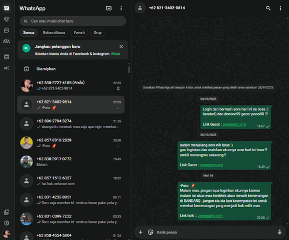
Task: Select the Favorit filter
Action: (79, 33)
